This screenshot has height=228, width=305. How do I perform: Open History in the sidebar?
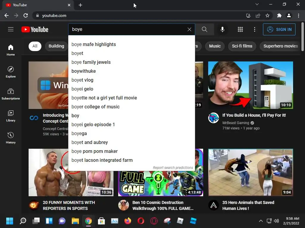click(11, 138)
